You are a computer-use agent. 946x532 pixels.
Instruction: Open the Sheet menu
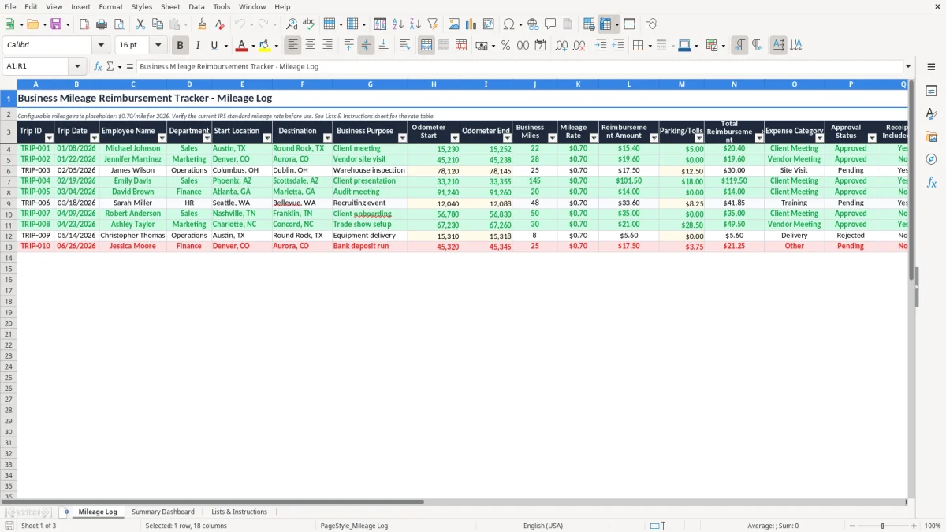[x=170, y=6]
